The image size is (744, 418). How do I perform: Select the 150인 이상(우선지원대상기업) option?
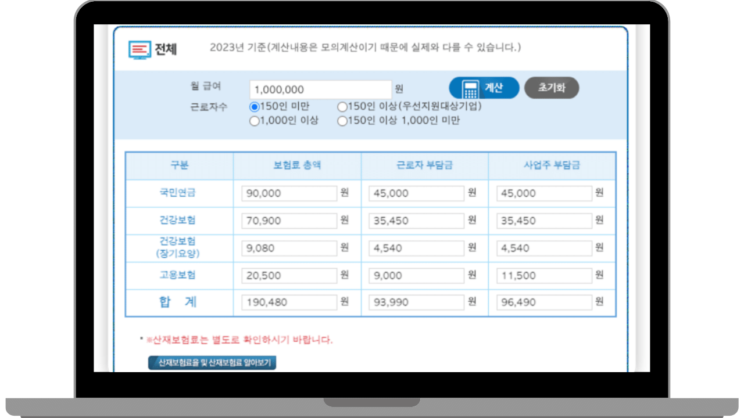[342, 107]
